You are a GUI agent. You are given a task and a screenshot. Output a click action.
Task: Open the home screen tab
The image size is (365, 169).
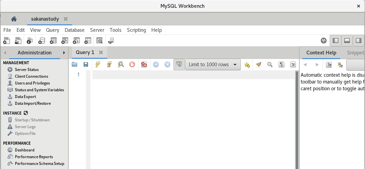[14, 19]
